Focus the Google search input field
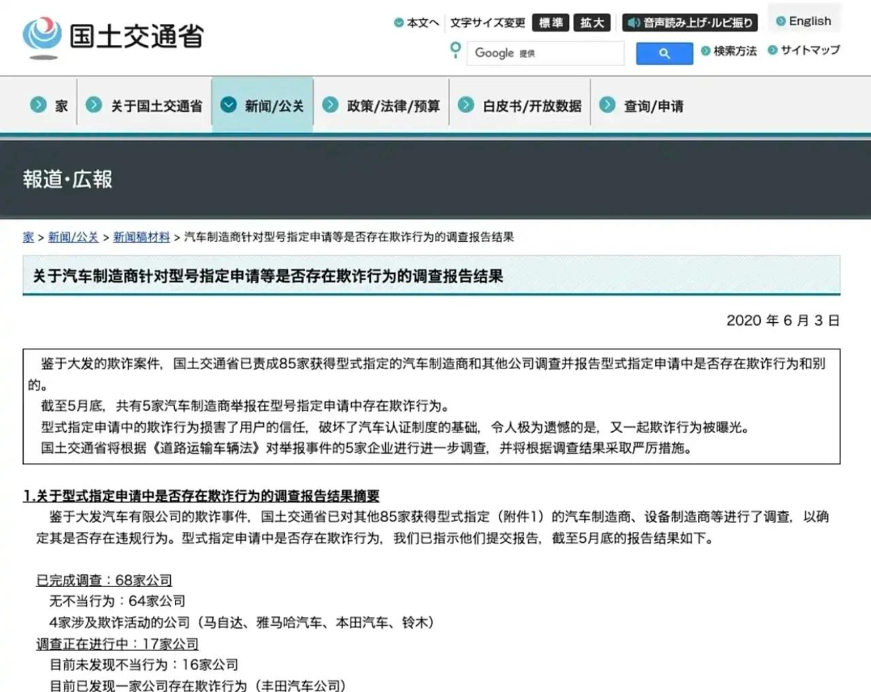This screenshot has height=692, width=871. tap(545, 53)
